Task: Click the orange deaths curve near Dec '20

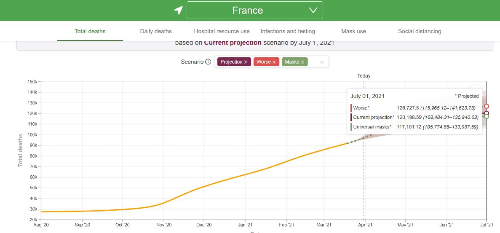Action: click(x=203, y=186)
